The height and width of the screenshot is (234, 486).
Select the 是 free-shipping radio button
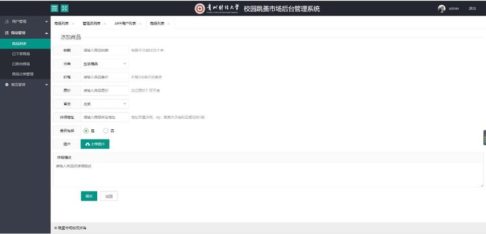(x=86, y=131)
